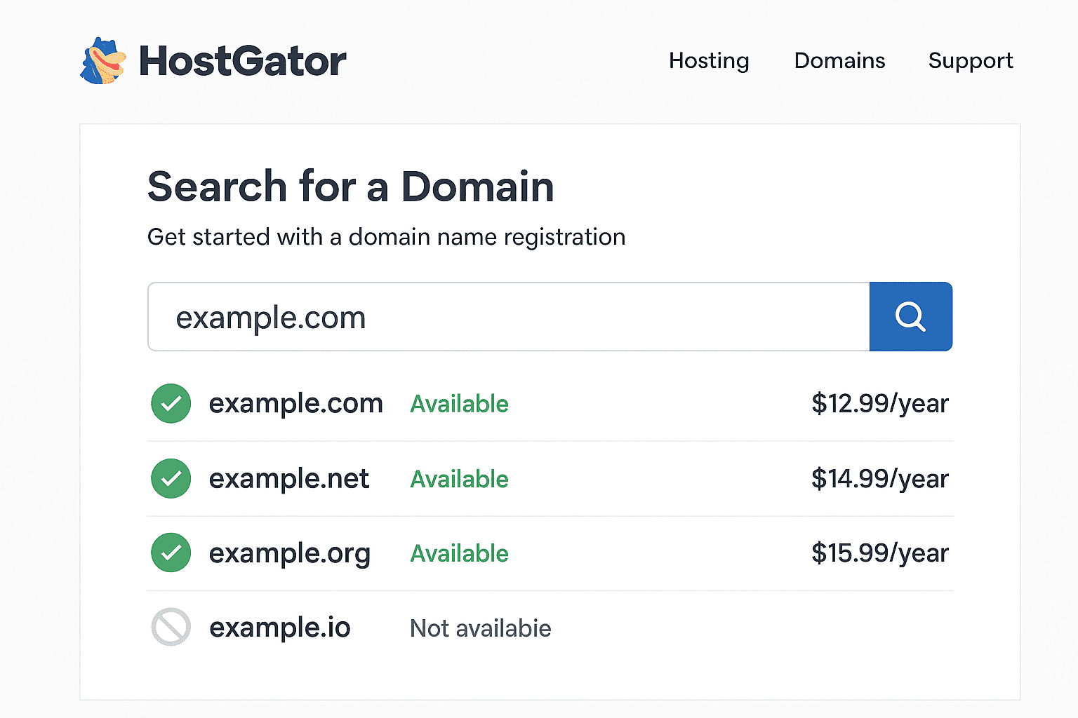Click green checkmark next to example.org

[171, 553]
